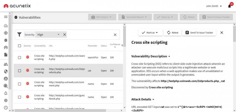Image resolution: width=236 pixels, height=112 pixels.
Task: Open the guestbook.php URL row
Action: point(67,97)
